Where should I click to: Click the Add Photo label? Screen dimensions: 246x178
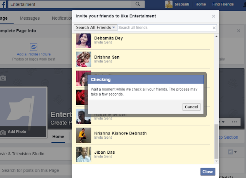point(17,132)
